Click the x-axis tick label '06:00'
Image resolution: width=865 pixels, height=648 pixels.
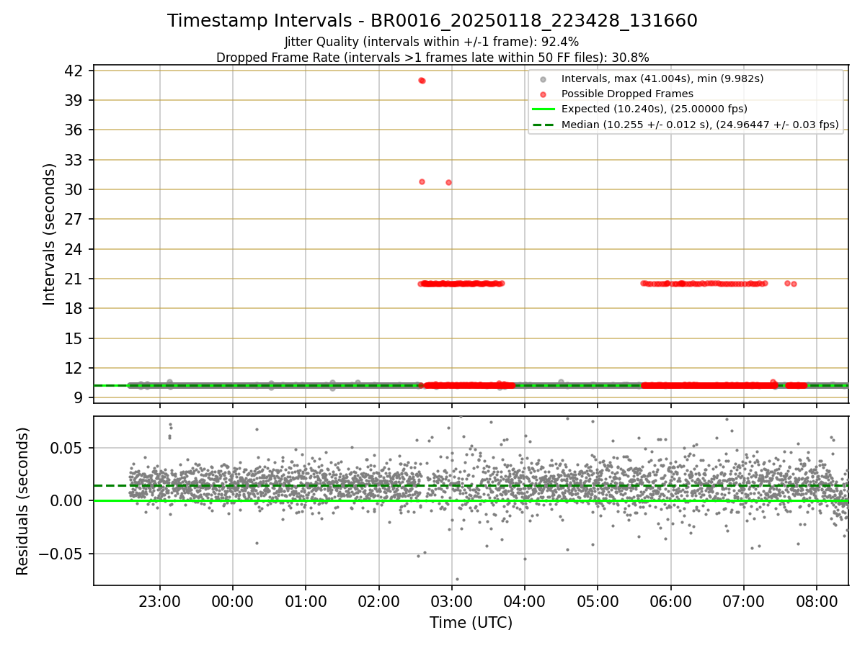pos(670,601)
